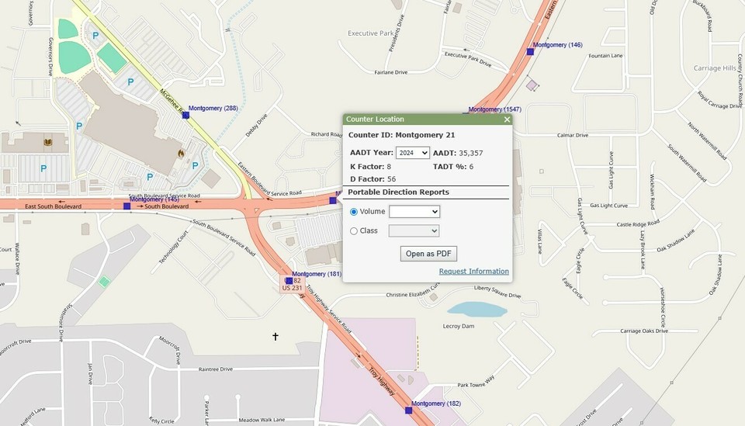Click the library book icon on map
Viewport: 745px width, 426px height.
pyautogui.click(x=47, y=142)
